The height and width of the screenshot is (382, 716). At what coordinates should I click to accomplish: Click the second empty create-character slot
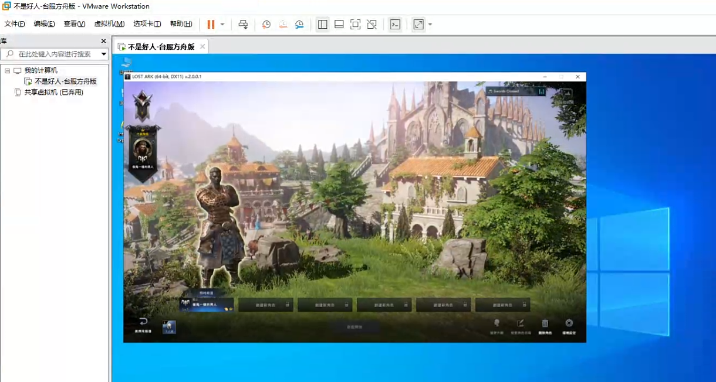(325, 305)
